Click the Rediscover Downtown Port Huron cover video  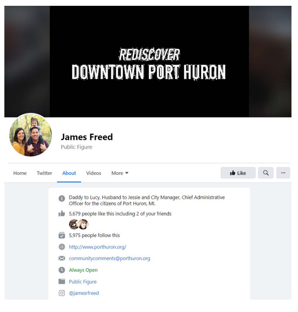(x=149, y=61)
